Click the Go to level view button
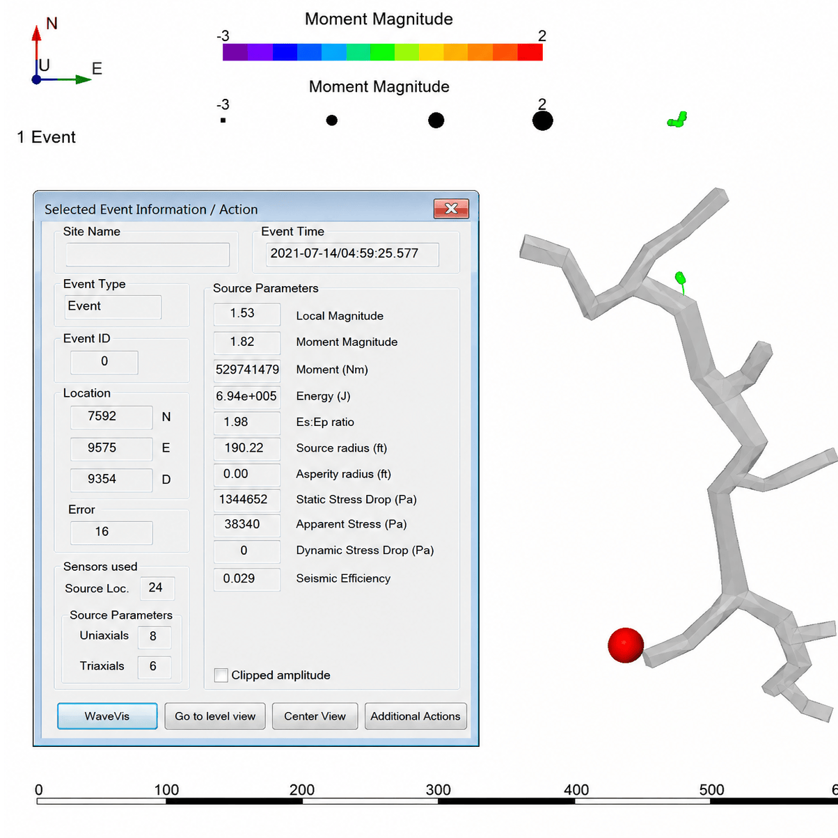Screen dimensions: 838x838 click(215, 716)
